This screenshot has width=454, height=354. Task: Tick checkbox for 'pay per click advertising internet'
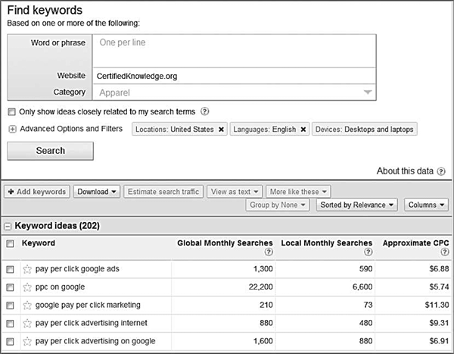coord(10,323)
